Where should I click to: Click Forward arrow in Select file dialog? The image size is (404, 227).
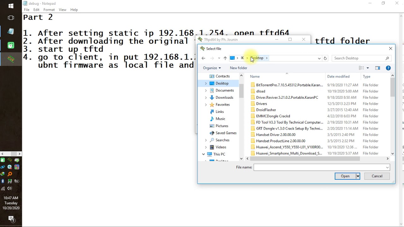(212, 58)
